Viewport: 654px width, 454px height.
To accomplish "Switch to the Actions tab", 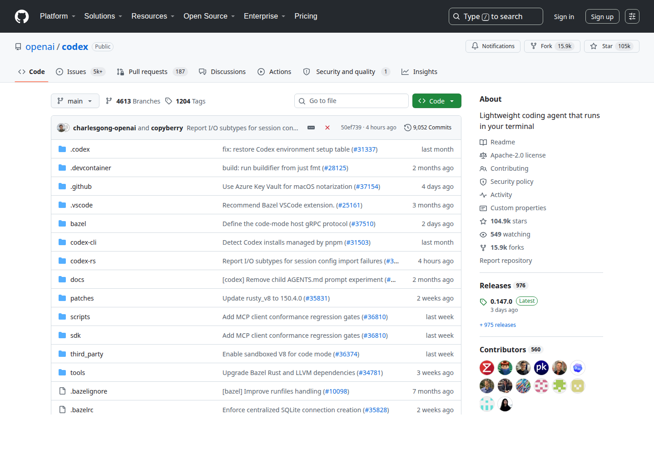I will tap(274, 72).
